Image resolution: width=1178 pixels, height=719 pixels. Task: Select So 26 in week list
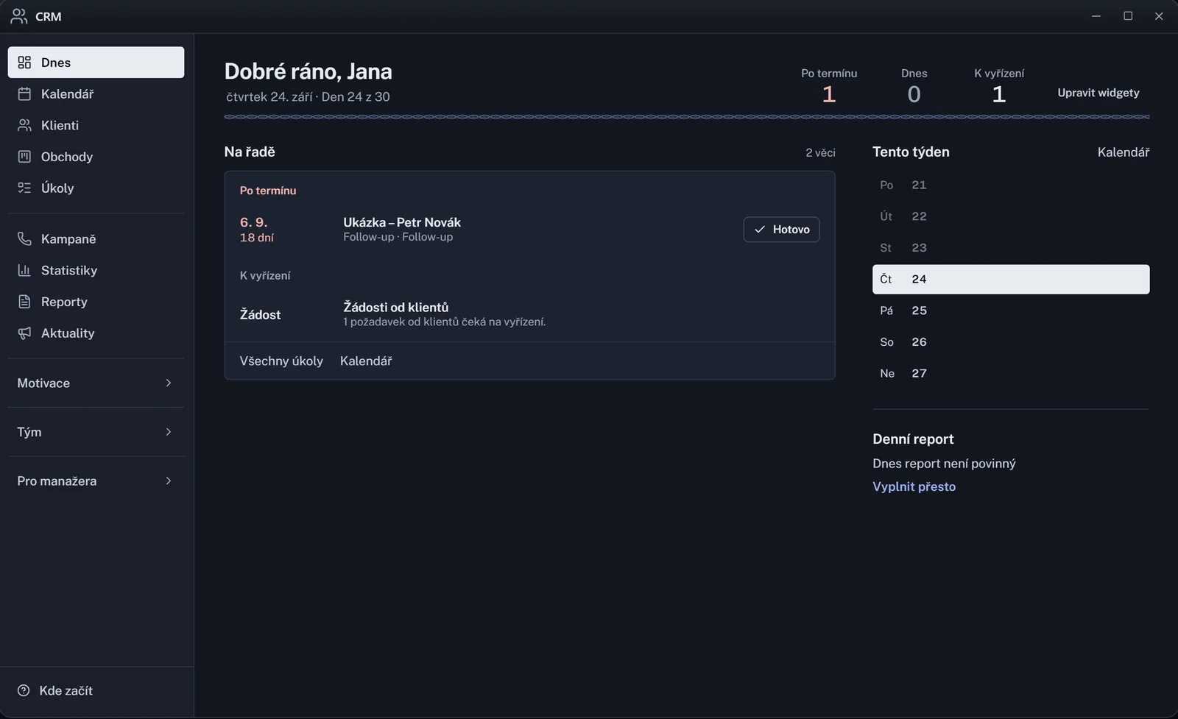[x=1011, y=342]
